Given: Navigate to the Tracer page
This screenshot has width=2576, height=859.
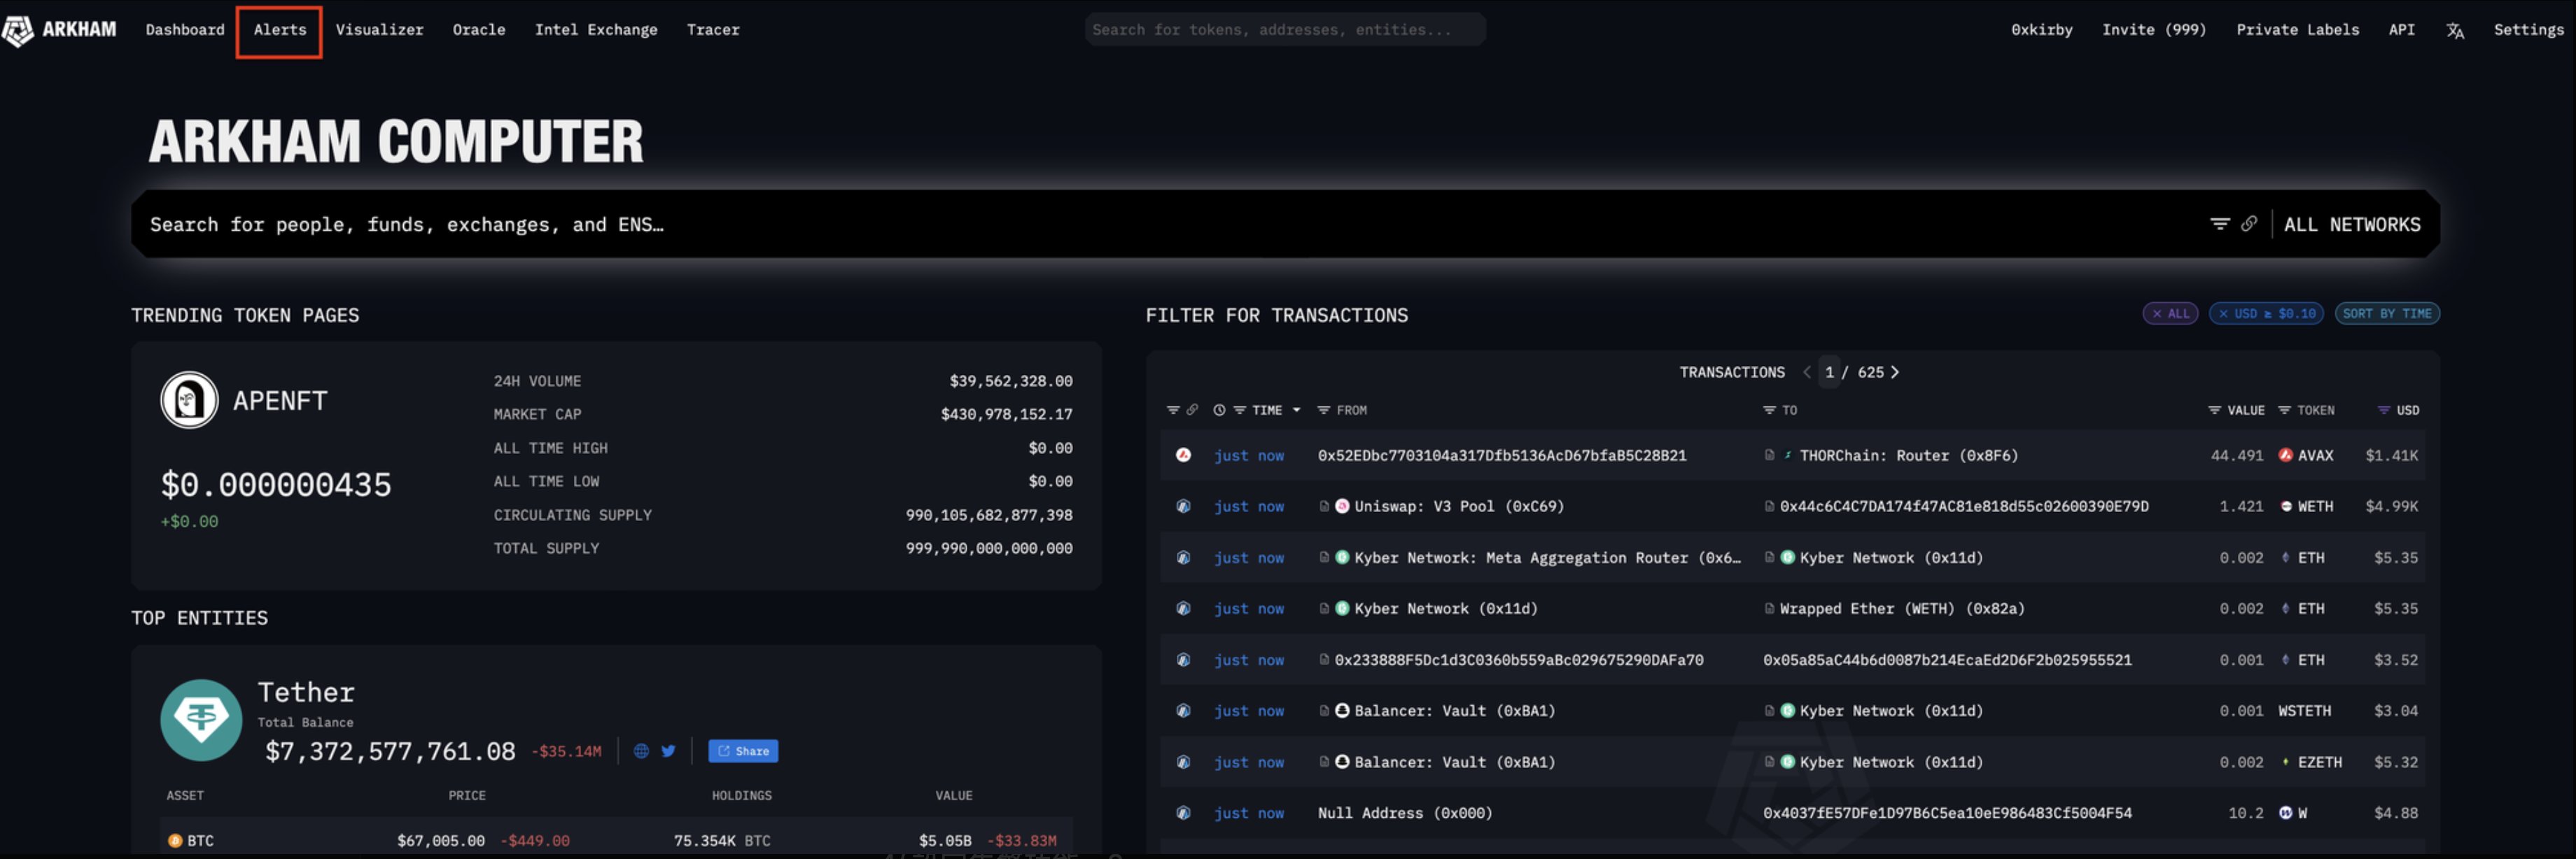Looking at the screenshot, I should [x=713, y=30].
